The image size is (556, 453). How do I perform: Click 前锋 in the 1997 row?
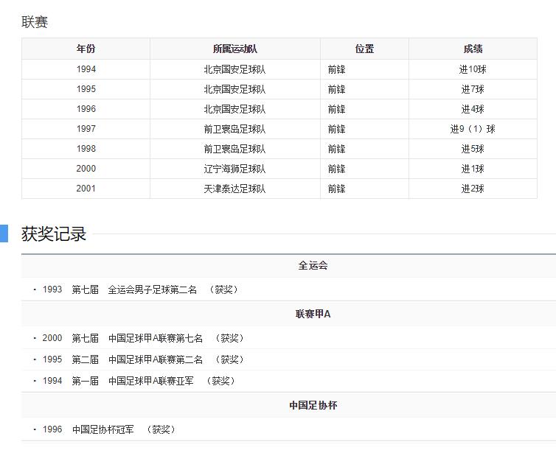[336, 129]
